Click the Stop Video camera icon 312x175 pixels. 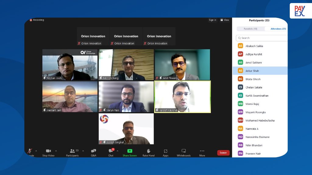coord(48,151)
